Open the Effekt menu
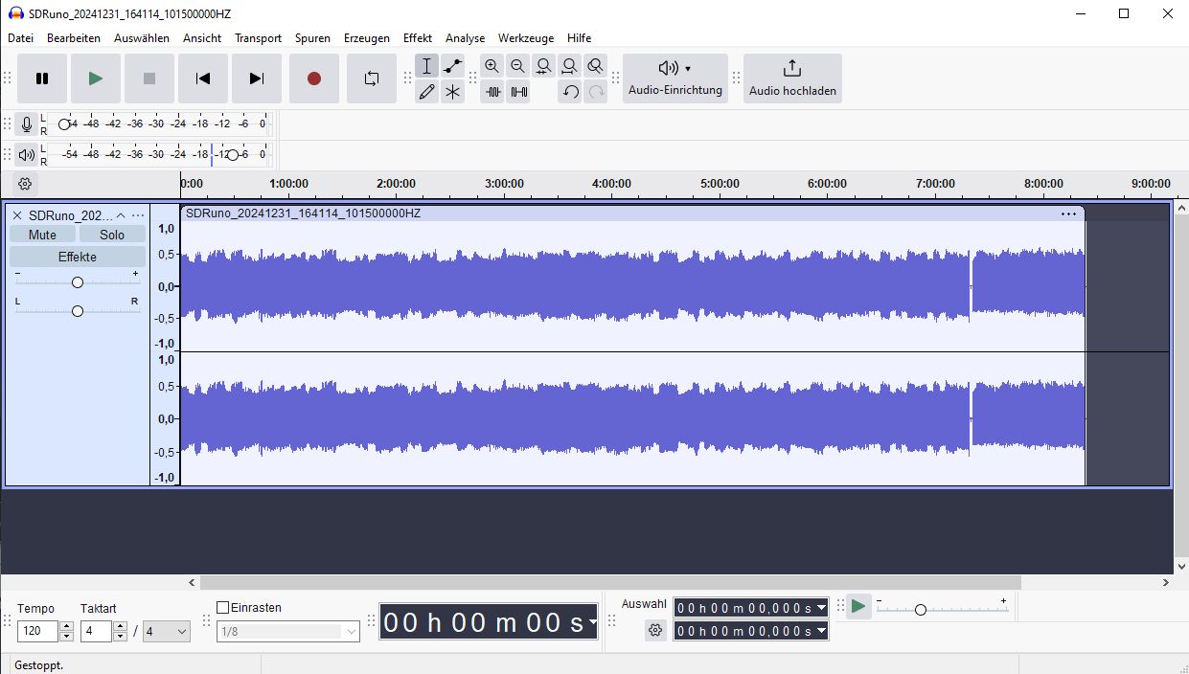This screenshot has height=674, width=1189. [x=418, y=38]
